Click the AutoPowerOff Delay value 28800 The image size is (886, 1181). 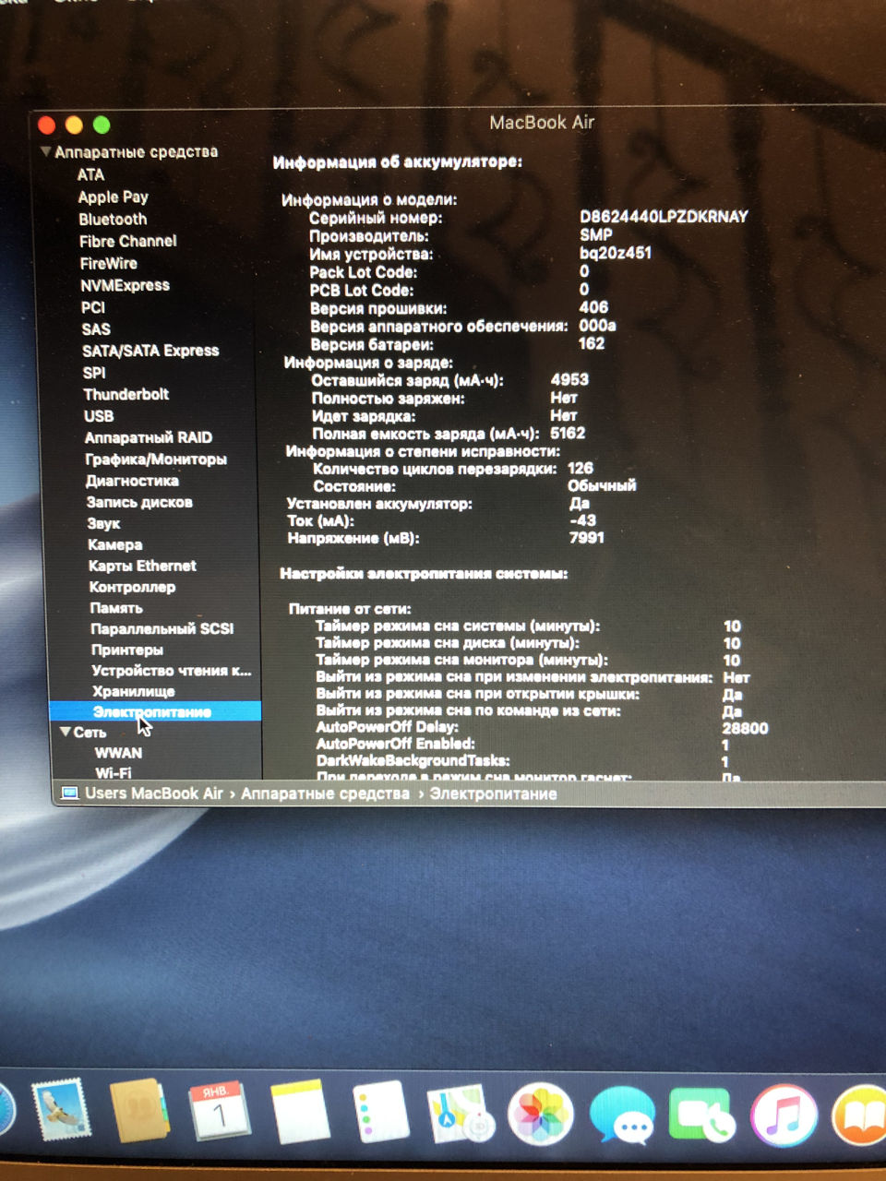(x=745, y=728)
